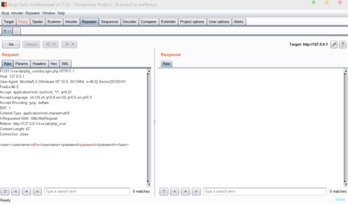Click the response search next match arrow
Viewport: 348px width, 204px height.
196,191
